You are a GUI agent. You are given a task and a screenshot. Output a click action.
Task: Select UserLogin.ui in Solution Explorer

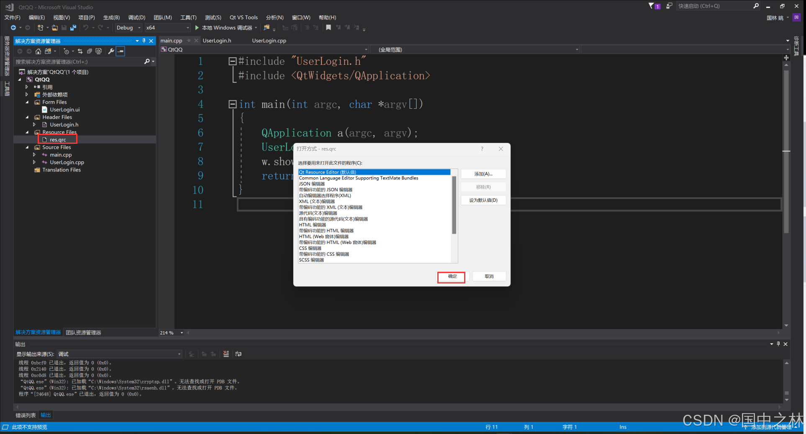point(64,110)
